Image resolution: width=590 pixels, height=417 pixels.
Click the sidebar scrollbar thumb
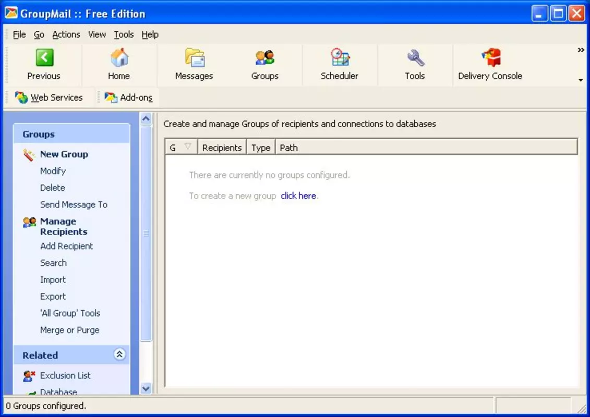click(146, 234)
